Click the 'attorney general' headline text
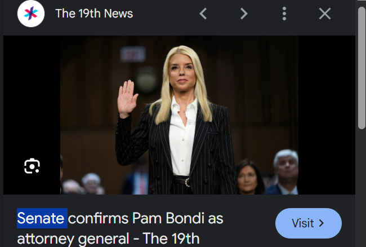 point(73,239)
